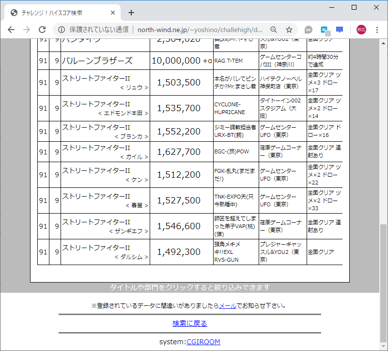Click the note 全面クリア ドロー×16
388x351 pixels.
click(325, 131)
